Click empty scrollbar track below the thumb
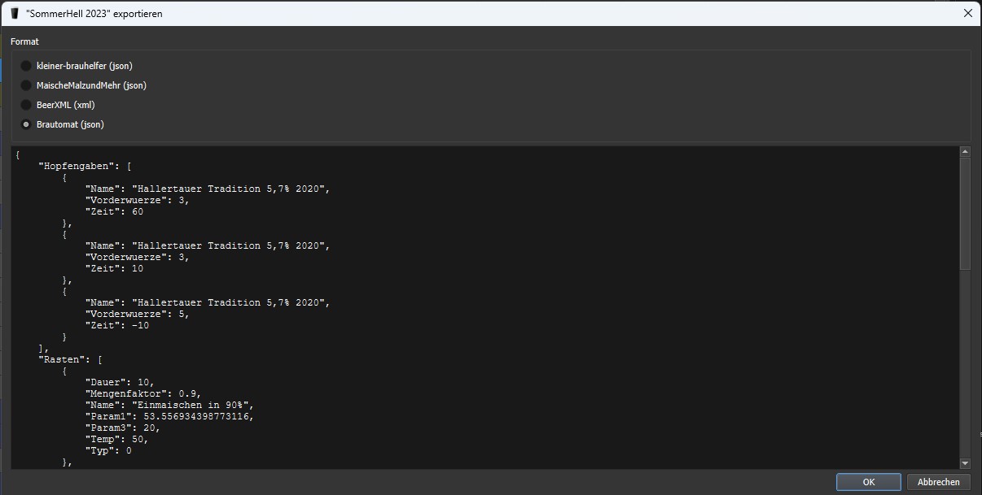This screenshot has height=495, width=982. 965,366
